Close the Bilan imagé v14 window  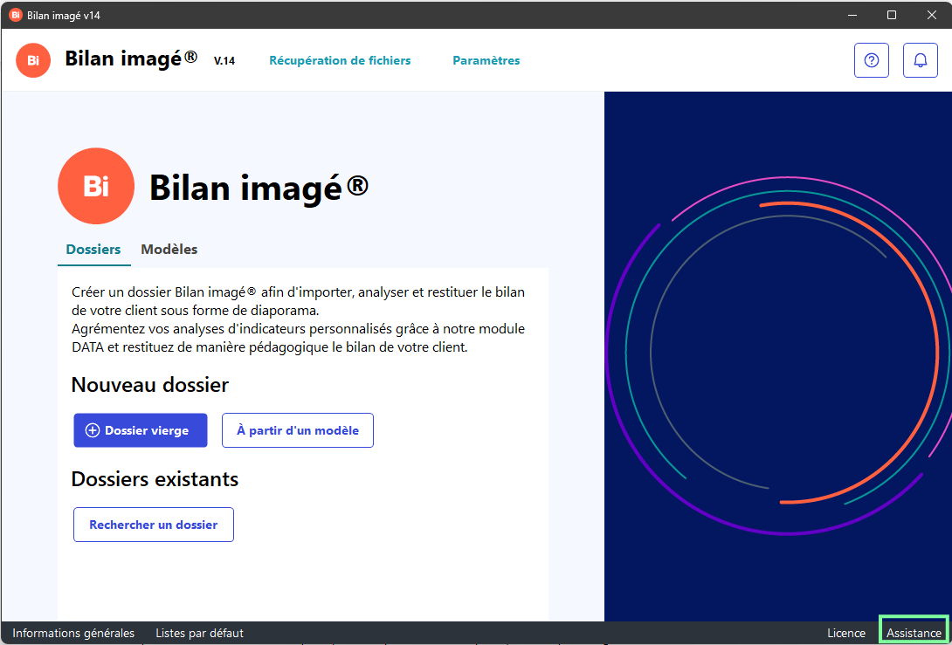coord(932,15)
